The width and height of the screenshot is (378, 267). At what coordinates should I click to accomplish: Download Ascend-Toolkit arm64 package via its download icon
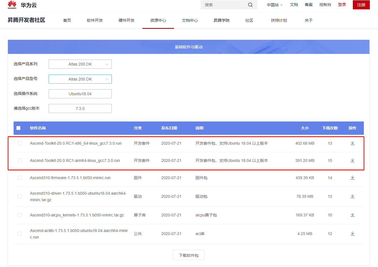point(353,160)
